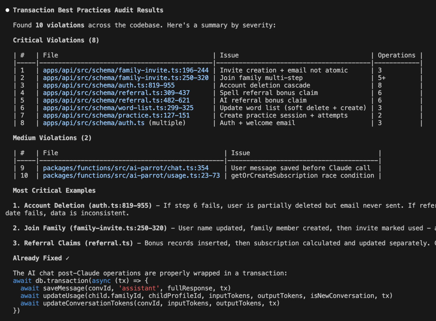The height and width of the screenshot is (321, 436).
Task: Click the referral.ts:482-621 file link
Action: (116, 100)
